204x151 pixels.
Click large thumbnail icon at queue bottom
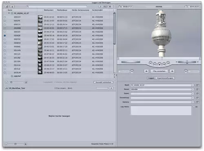(x=25, y=144)
